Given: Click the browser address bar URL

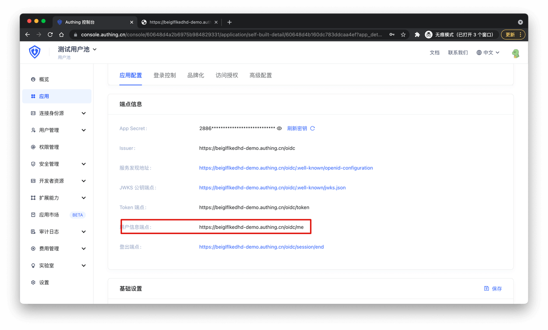Looking at the screenshot, I should click(x=232, y=35).
